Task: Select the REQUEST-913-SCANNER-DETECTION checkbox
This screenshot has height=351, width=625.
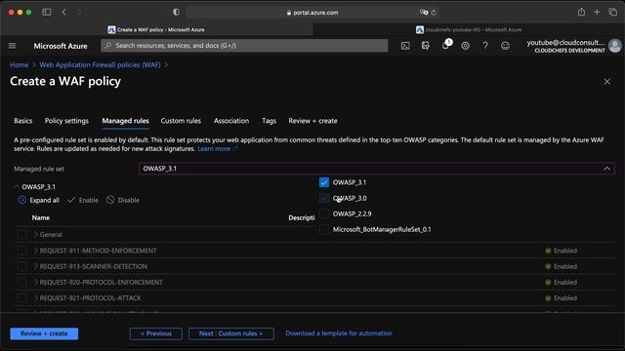Action: pyautogui.click(x=21, y=266)
